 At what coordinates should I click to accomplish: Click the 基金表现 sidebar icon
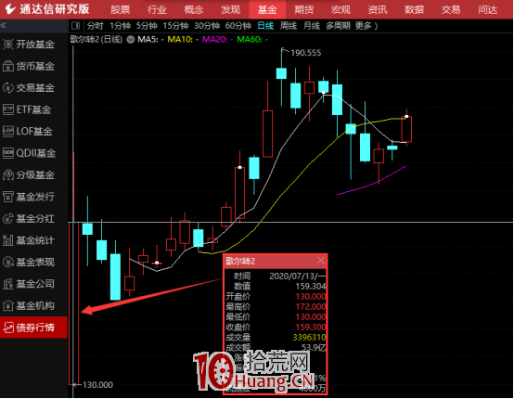[x=7, y=262]
